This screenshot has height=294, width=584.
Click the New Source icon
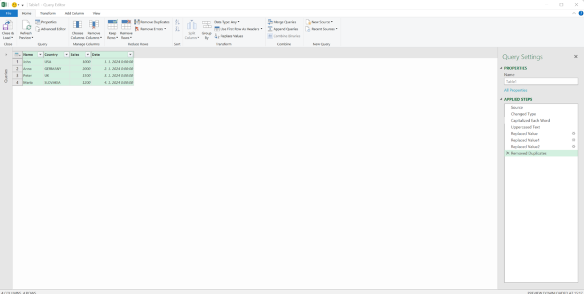point(308,22)
